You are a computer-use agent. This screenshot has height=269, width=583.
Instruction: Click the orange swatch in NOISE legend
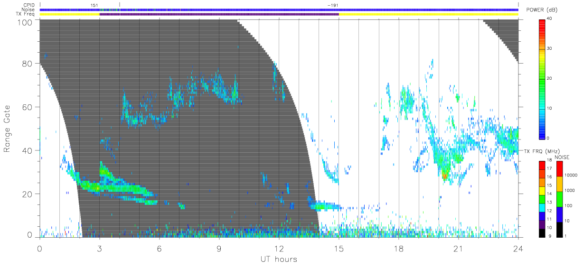coord(559,184)
